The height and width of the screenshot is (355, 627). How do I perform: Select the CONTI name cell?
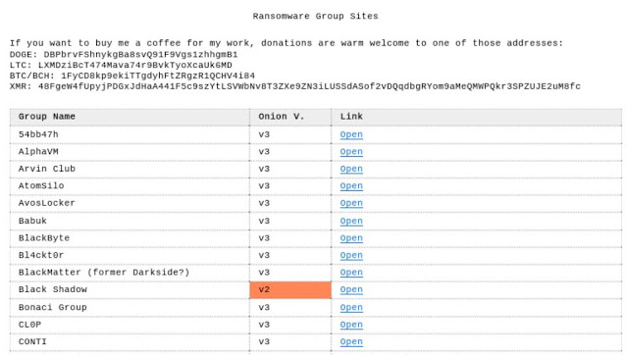click(x=130, y=342)
